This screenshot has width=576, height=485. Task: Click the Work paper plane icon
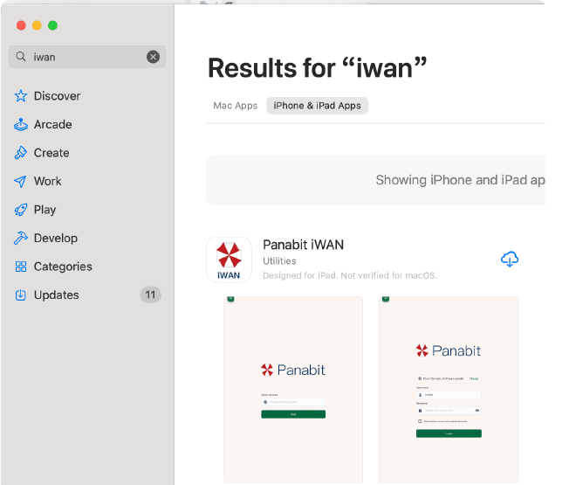coord(21,182)
